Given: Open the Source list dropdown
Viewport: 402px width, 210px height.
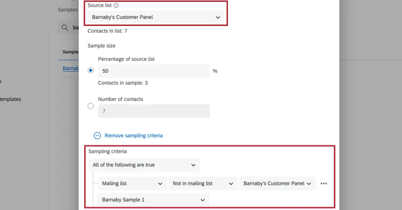Looking at the screenshot, I should pos(156,17).
